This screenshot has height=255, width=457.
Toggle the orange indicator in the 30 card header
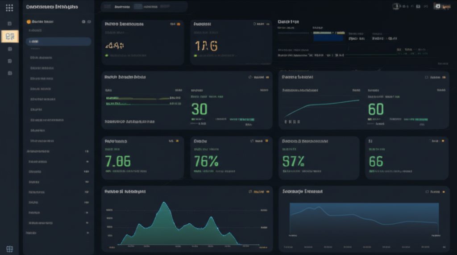[x=267, y=77]
